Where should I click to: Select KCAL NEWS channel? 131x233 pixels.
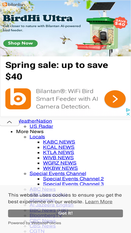59,147
